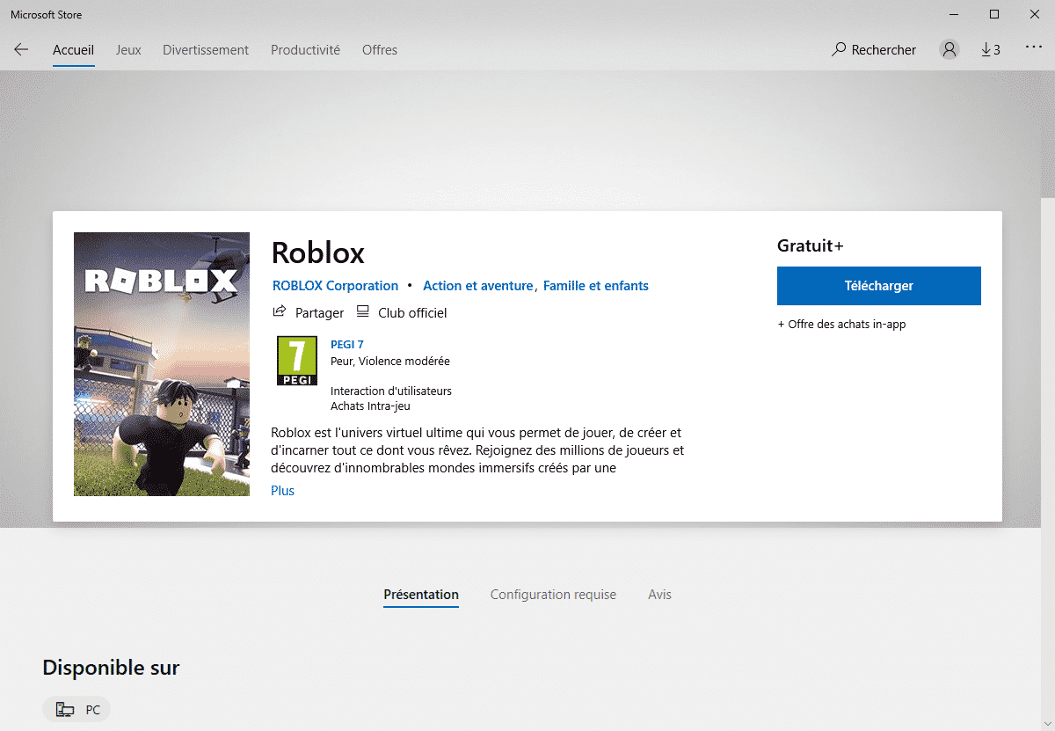Maximize the Microsoft Store window

pyautogui.click(x=994, y=14)
